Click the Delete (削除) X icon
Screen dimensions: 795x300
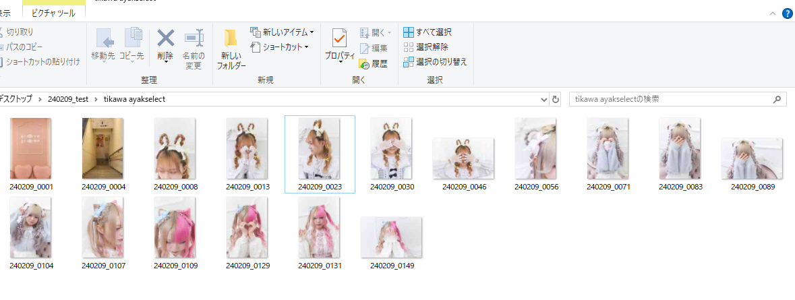click(165, 38)
